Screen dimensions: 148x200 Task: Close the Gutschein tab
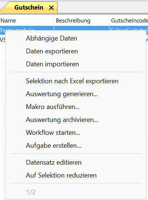(51, 8)
